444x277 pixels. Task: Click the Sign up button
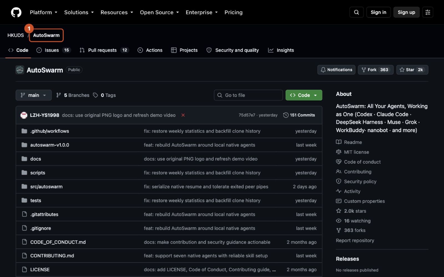[x=407, y=12]
